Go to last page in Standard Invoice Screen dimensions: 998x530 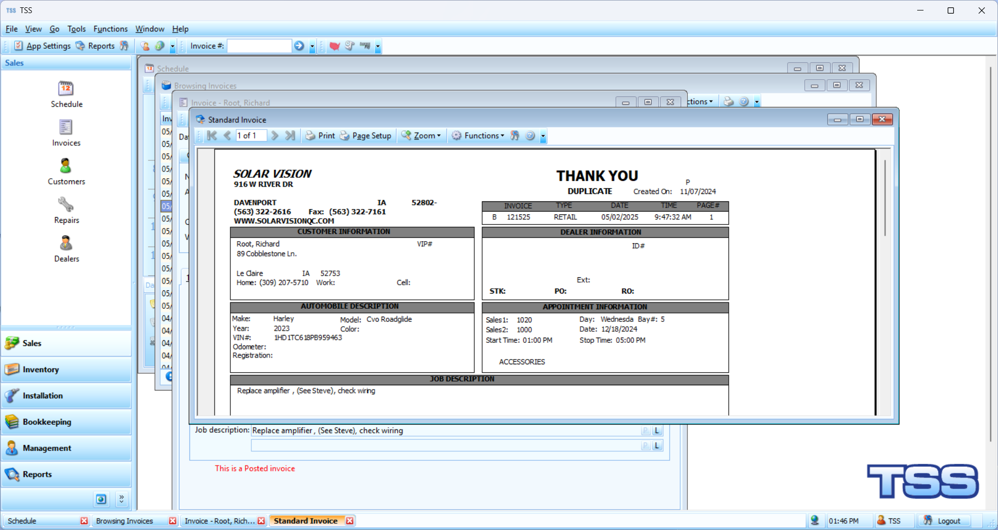click(290, 136)
